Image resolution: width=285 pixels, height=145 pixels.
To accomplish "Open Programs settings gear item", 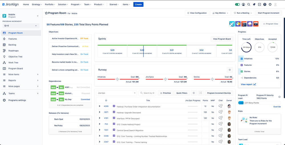I will coord(17,100).
